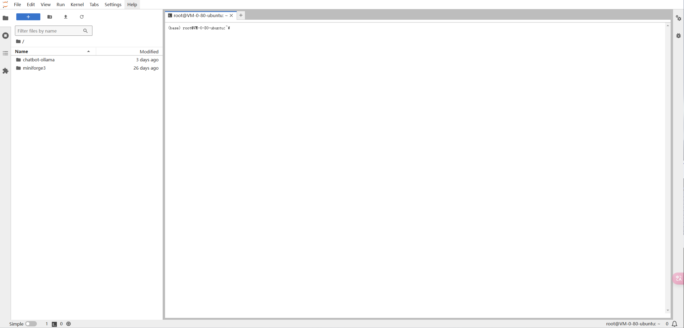Screen dimensions: 684x328
Task: Toggle Name column sort order arrow
Action: [88, 51]
